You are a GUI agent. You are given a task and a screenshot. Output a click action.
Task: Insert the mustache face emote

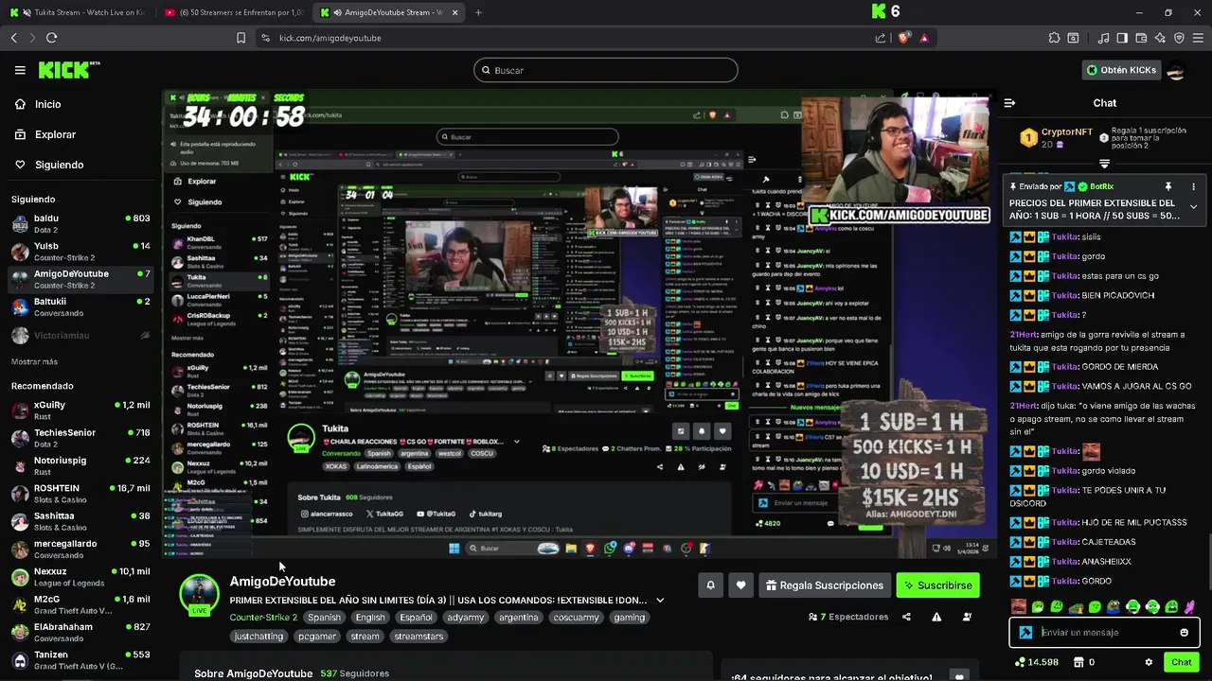[1018, 607]
